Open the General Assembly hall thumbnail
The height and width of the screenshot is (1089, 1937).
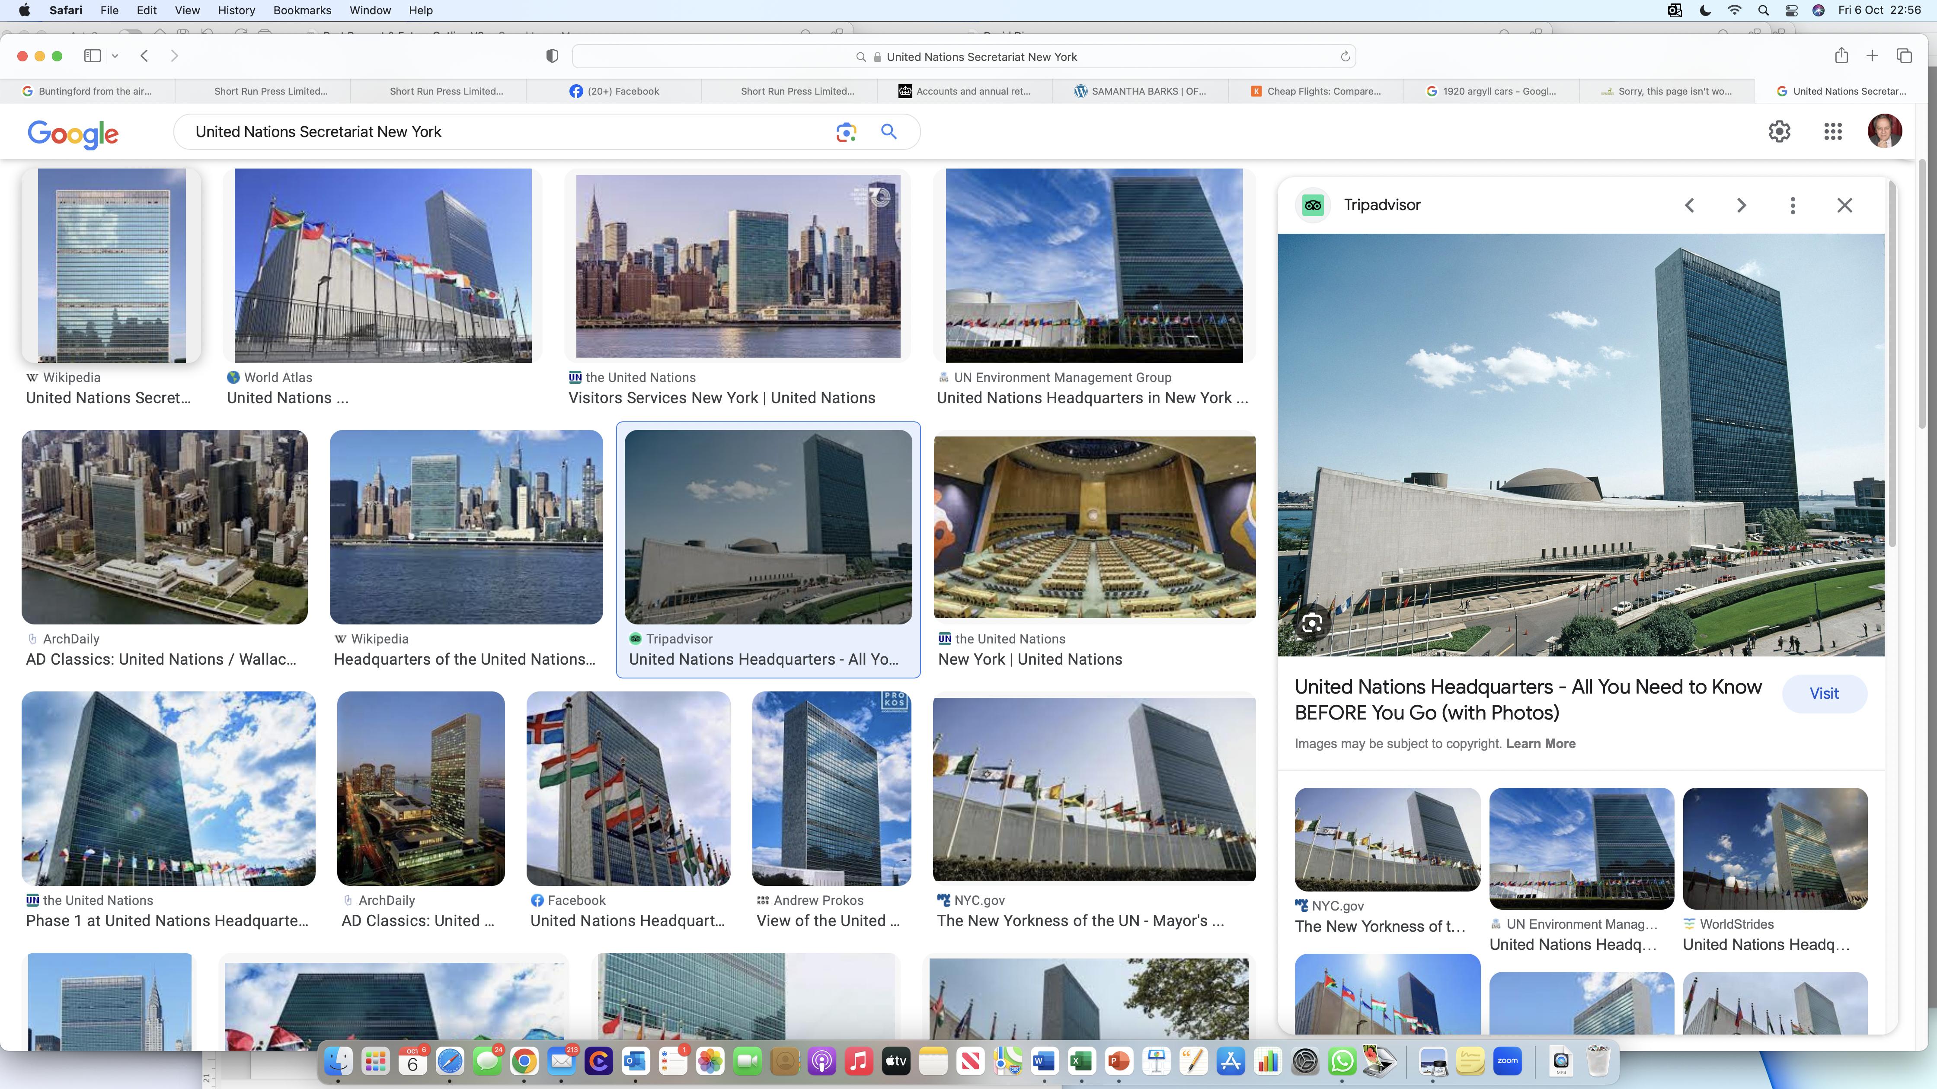[x=1094, y=528]
